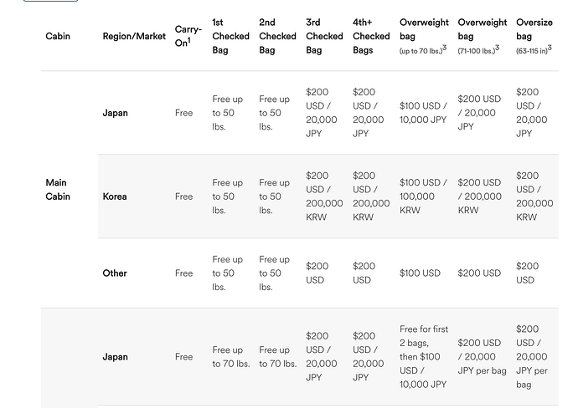
Task: Click the Carry-On footnote 1 superscript
Action: (x=189, y=40)
